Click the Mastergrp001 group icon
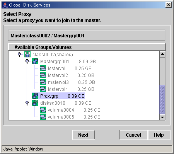The width and height of the screenshot is (174, 154). point(35,61)
